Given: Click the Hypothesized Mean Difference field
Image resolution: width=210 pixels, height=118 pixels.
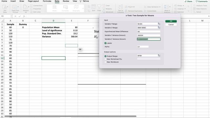Looking at the screenshot, I should [149, 31].
